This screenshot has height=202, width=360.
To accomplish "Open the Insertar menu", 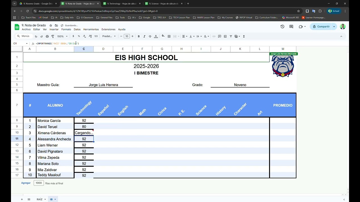I will [x=54, y=29].
